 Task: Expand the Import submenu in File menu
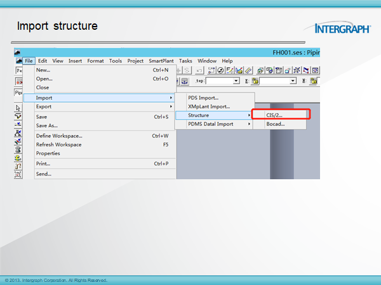tap(99, 98)
